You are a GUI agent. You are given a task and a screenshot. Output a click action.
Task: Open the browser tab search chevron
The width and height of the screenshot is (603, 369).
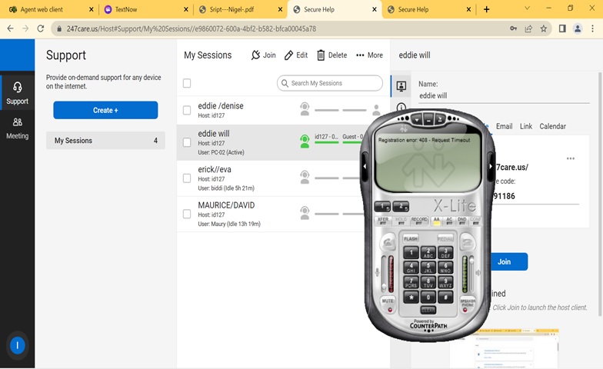pyautogui.click(x=528, y=8)
